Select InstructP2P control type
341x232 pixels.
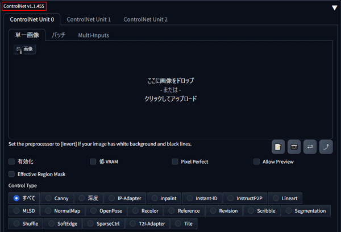[245, 198]
